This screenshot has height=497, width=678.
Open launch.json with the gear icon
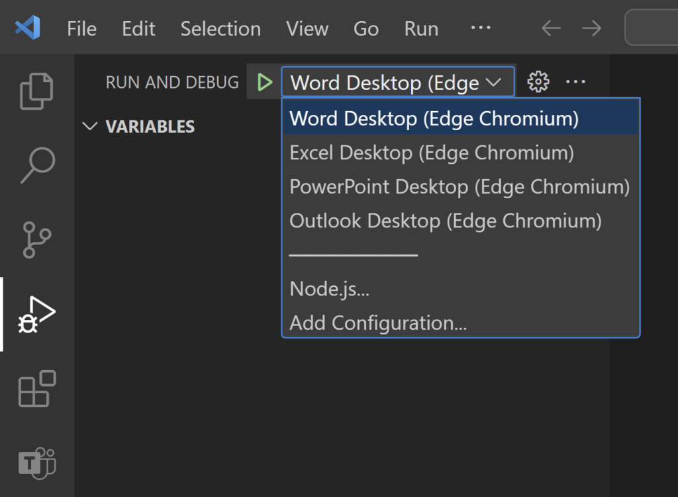(x=538, y=82)
